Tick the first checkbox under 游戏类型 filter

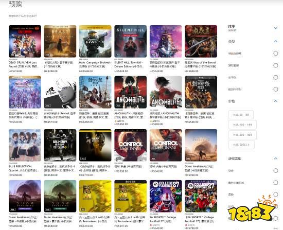(x=275, y=171)
